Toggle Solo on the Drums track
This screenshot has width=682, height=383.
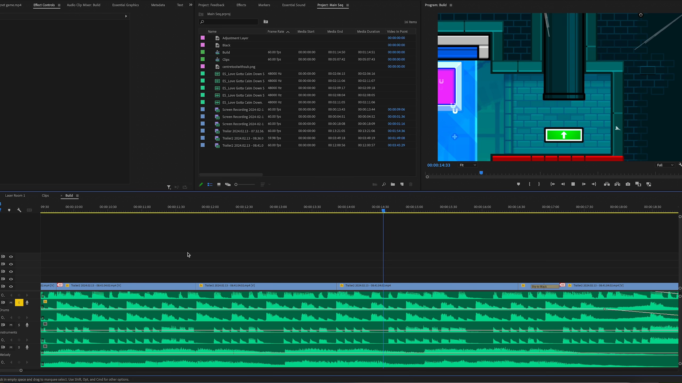coord(19,303)
